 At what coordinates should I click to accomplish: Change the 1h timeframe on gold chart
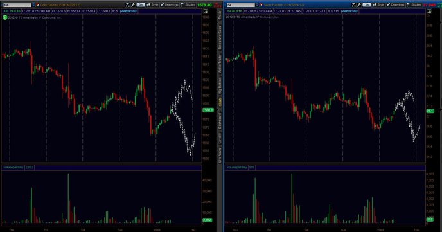click(x=141, y=4)
